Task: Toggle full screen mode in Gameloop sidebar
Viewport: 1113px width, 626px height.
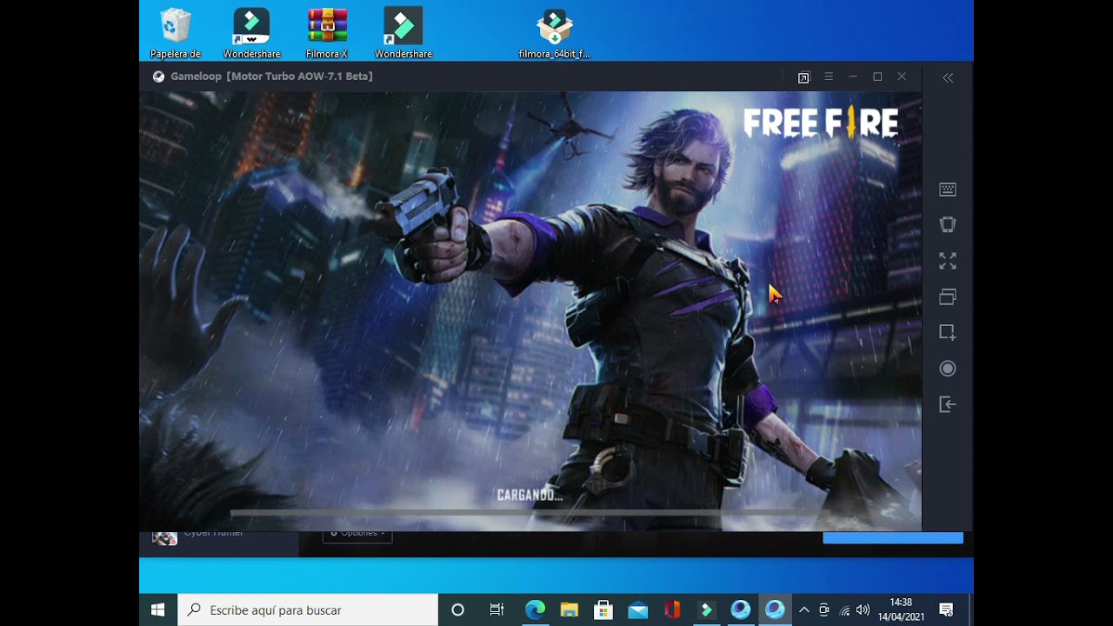Action: (948, 261)
